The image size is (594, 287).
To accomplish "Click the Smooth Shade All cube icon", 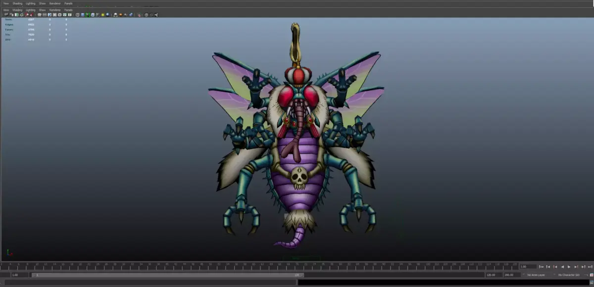I will click(83, 15).
